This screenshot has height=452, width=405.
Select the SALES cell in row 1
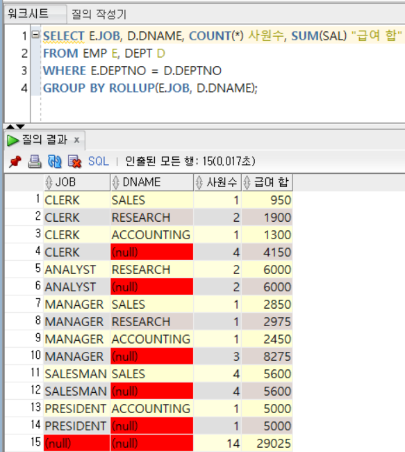(152, 200)
